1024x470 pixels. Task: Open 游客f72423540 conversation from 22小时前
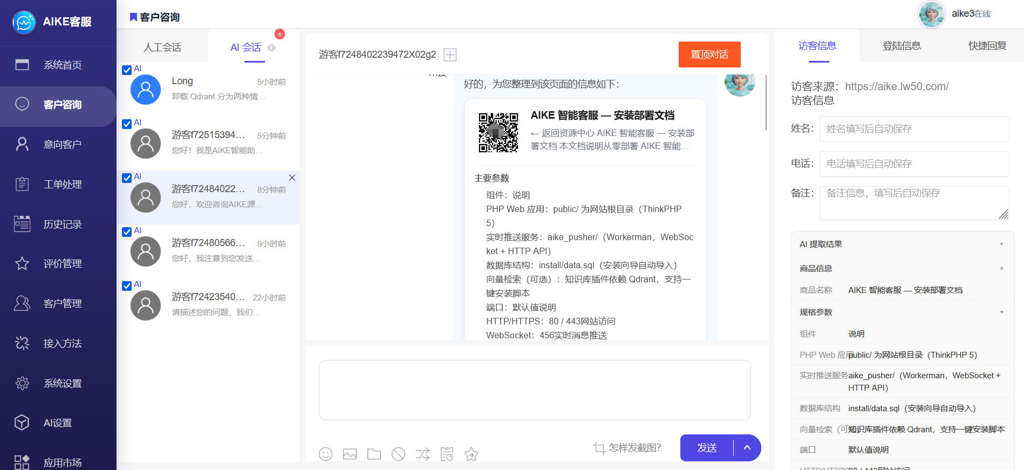[208, 305]
